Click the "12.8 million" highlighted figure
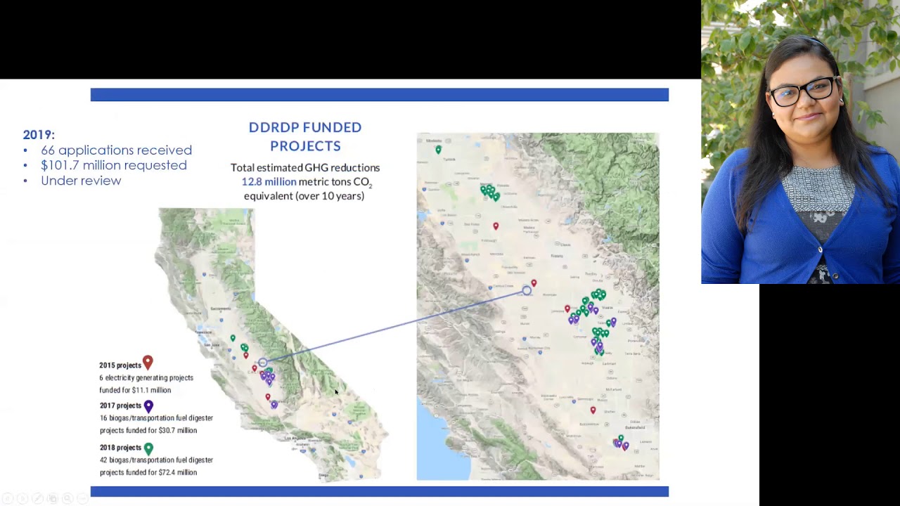 [x=269, y=181]
